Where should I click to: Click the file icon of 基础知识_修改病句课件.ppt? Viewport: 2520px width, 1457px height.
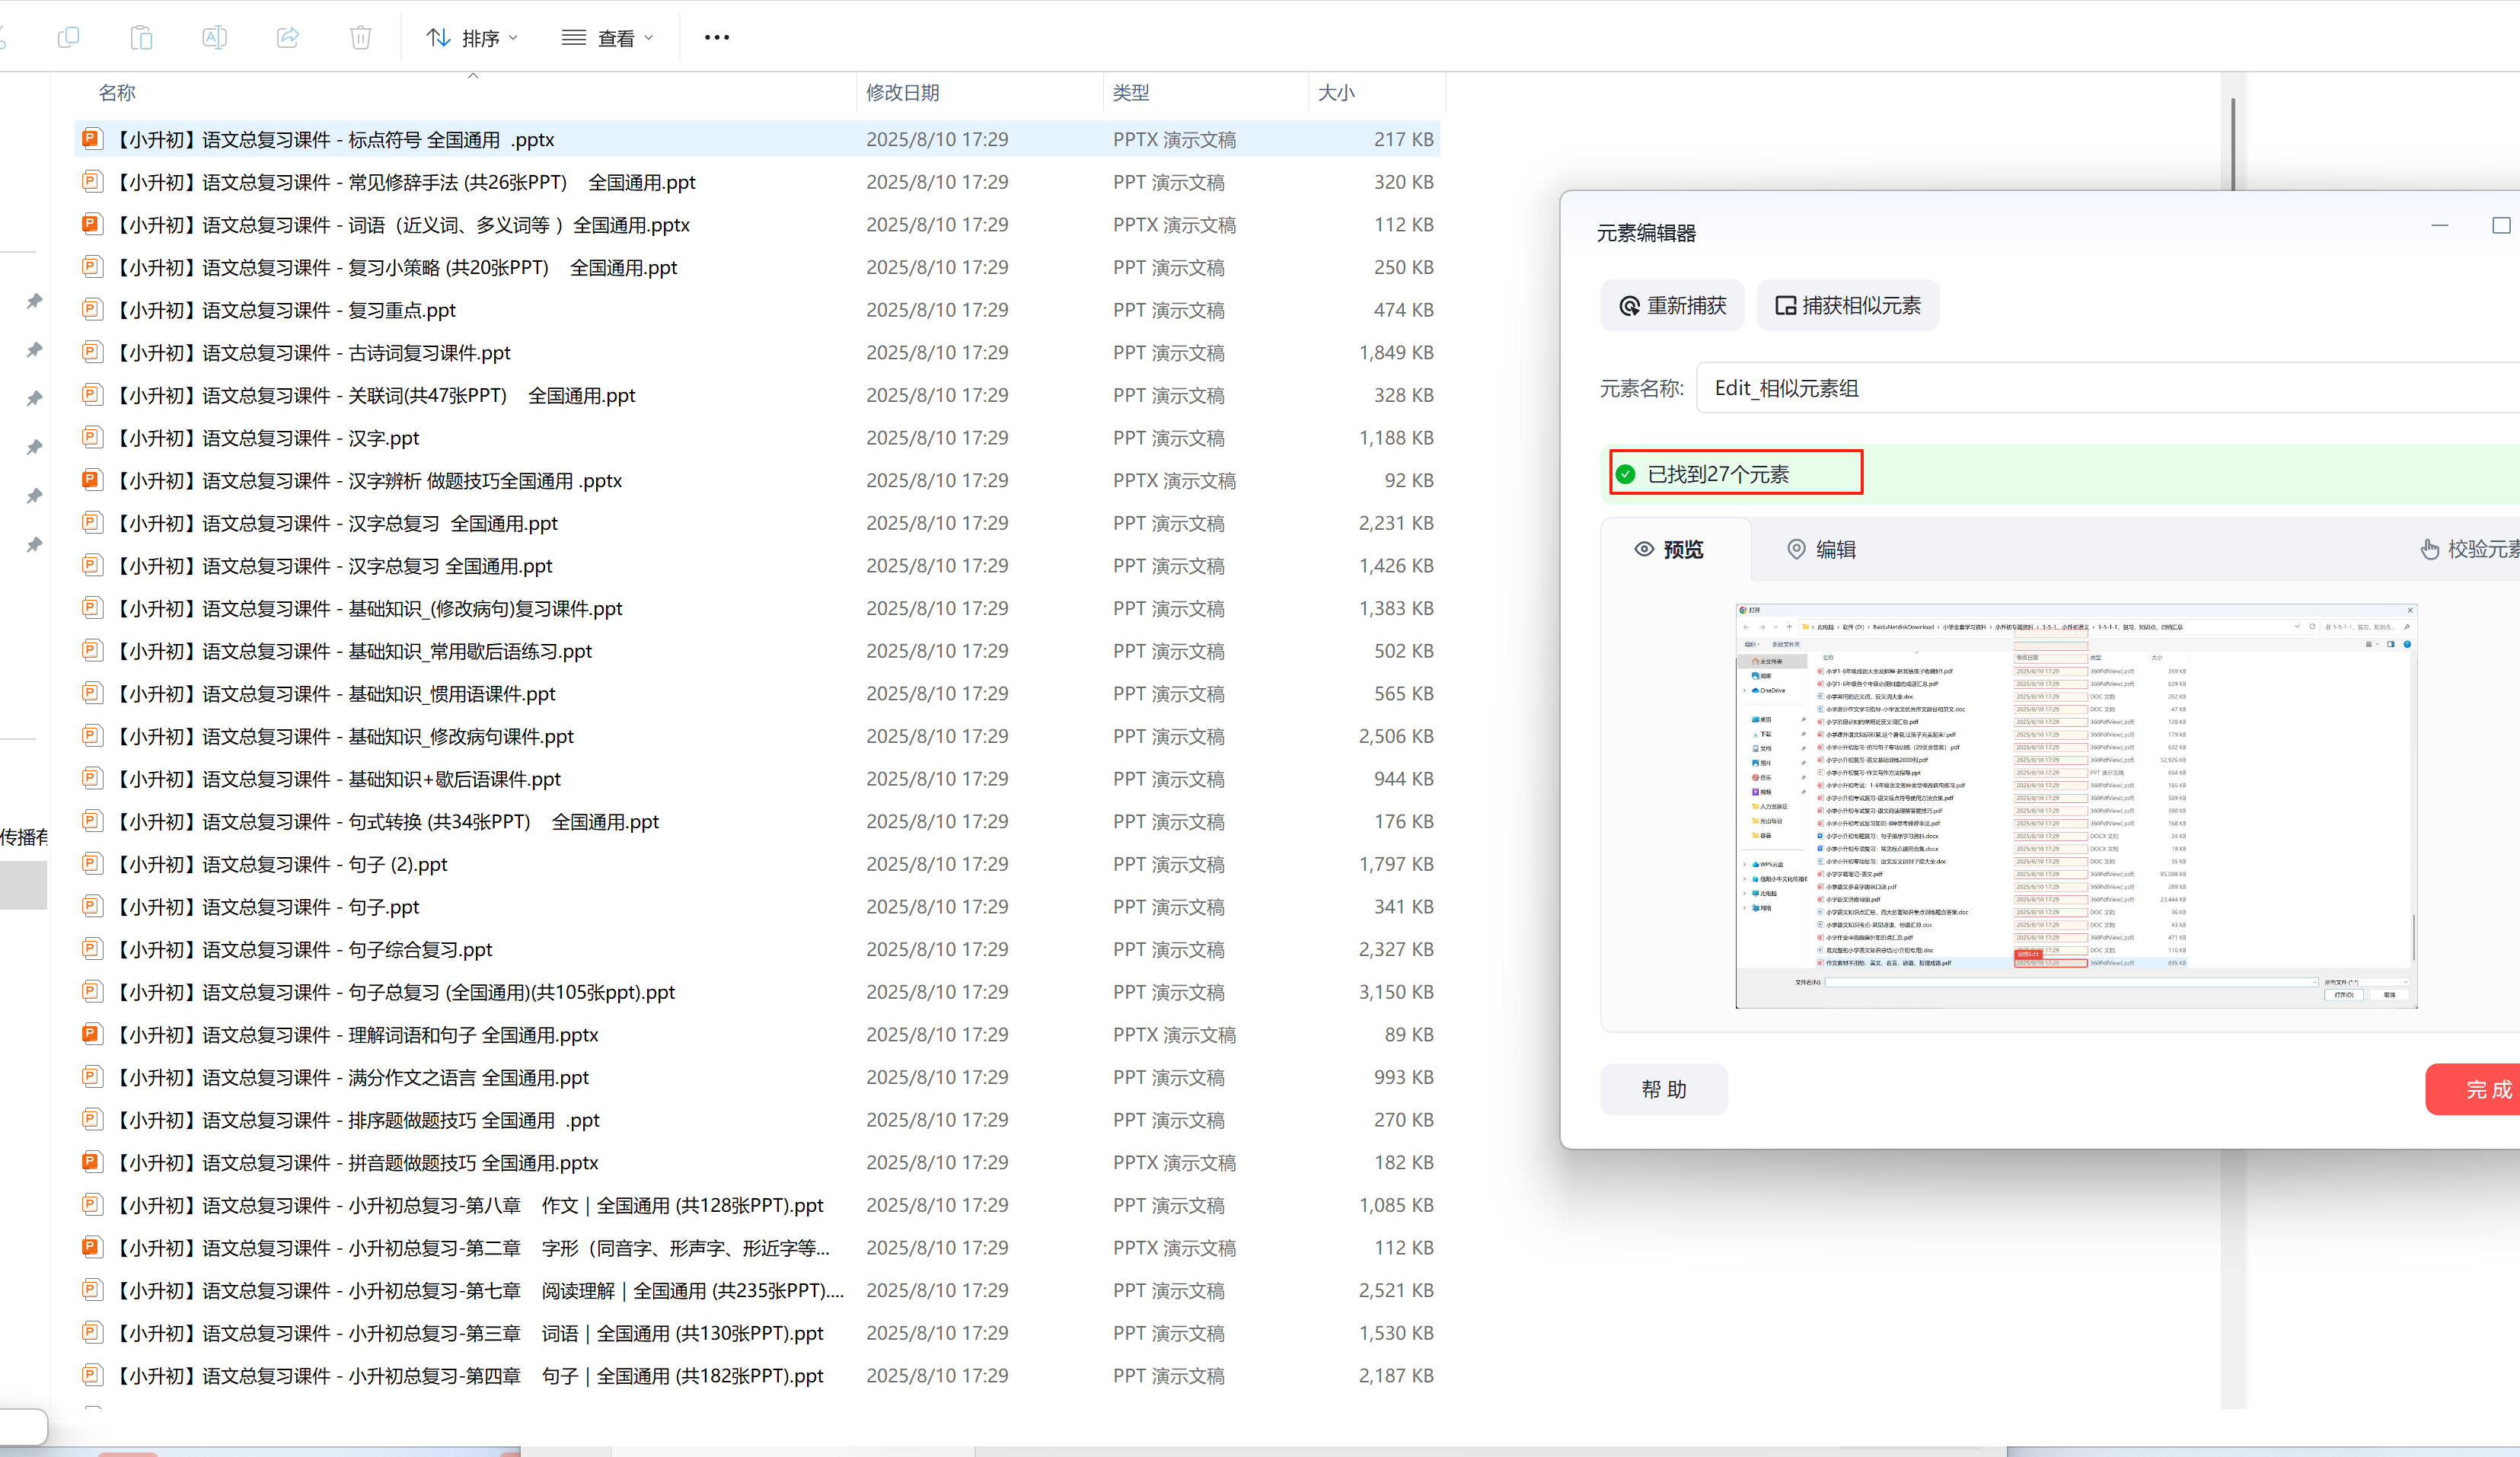[92, 736]
